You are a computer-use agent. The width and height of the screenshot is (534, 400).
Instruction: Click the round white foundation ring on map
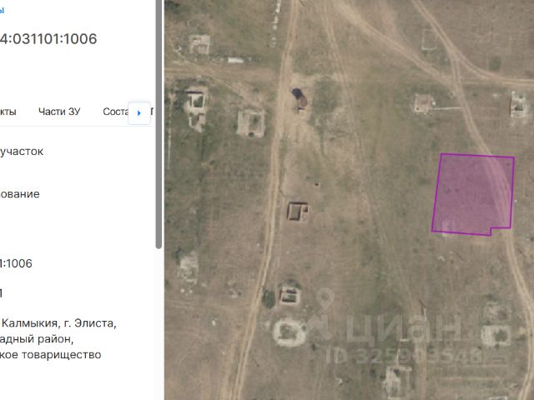pos(290,332)
